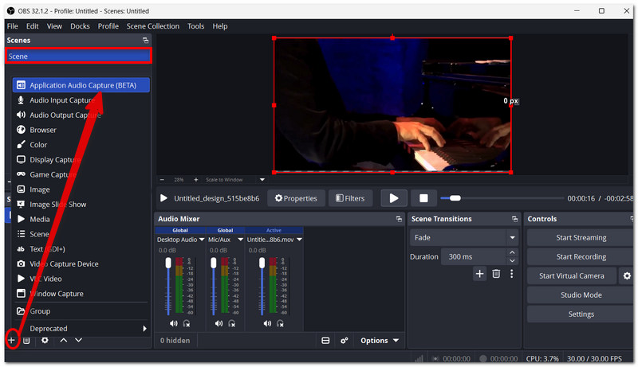Open source properties gear icon at bottom
Screen dimensions: 638x367
(x=45, y=340)
